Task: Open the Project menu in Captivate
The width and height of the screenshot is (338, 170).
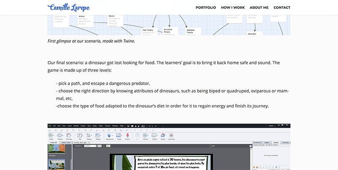Action: coord(83,126)
